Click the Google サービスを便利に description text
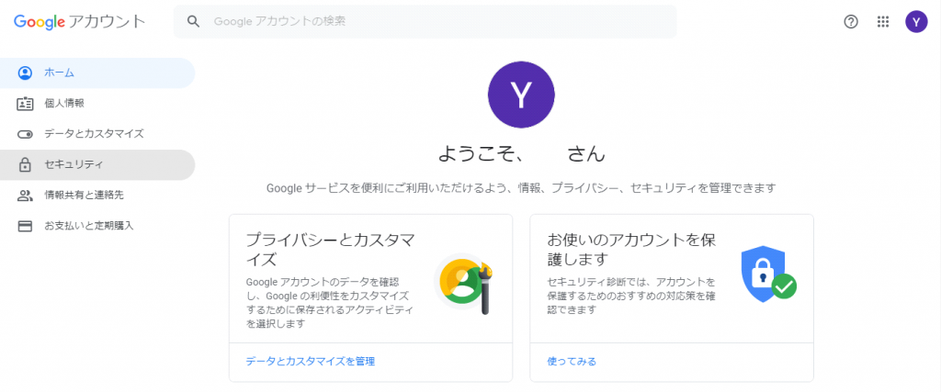This screenshot has width=941, height=392. (521, 188)
